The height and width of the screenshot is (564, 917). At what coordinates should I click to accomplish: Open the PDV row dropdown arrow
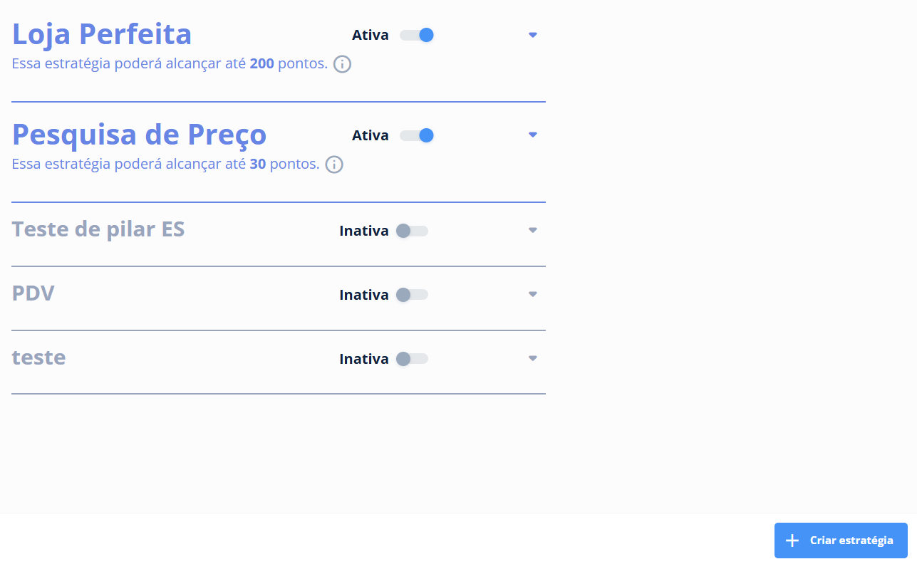click(533, 294)
